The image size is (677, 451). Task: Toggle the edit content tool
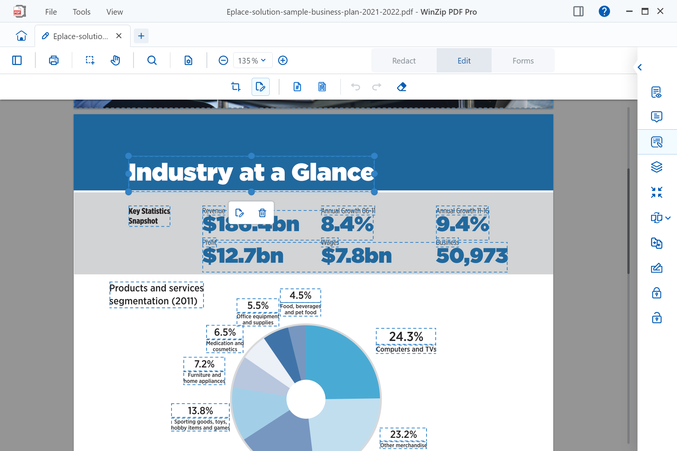click(261, 87)
